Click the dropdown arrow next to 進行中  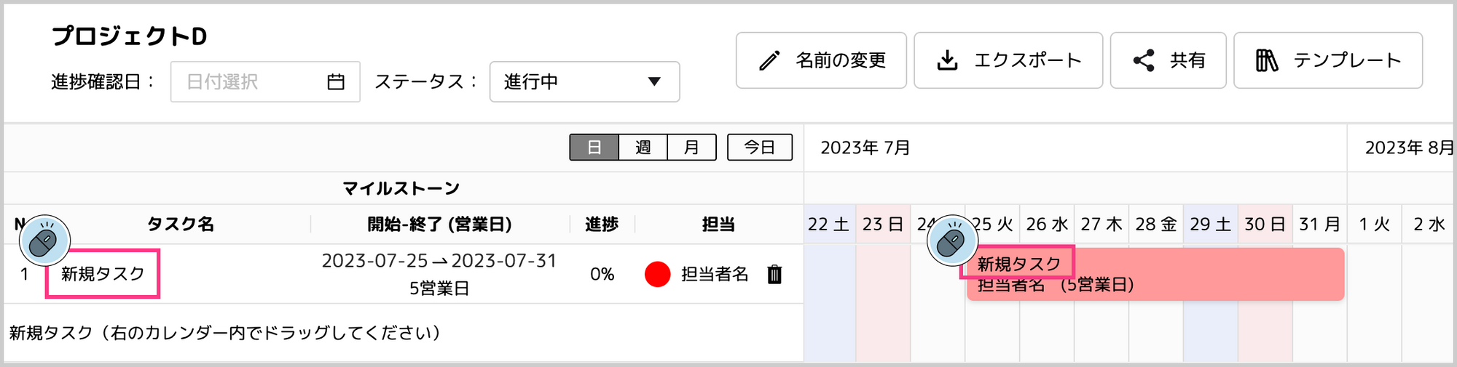pos(654,81)
